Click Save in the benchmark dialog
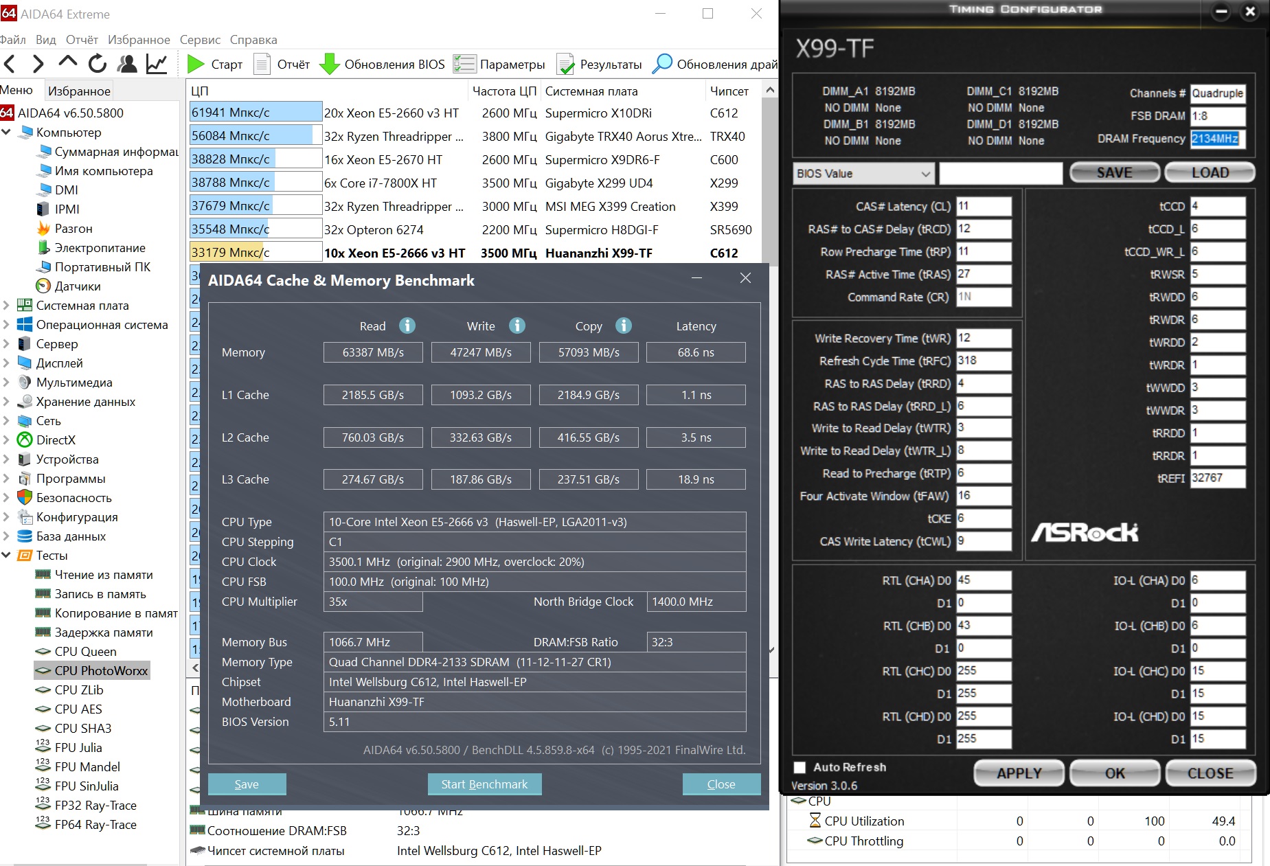This screenshot has width=1270, height=866. tap(247, 784)
